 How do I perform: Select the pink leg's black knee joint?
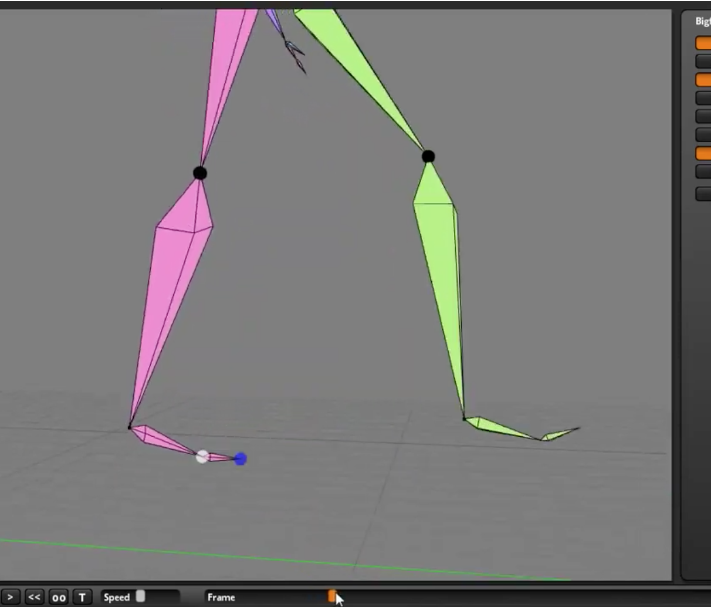[200, 173]
